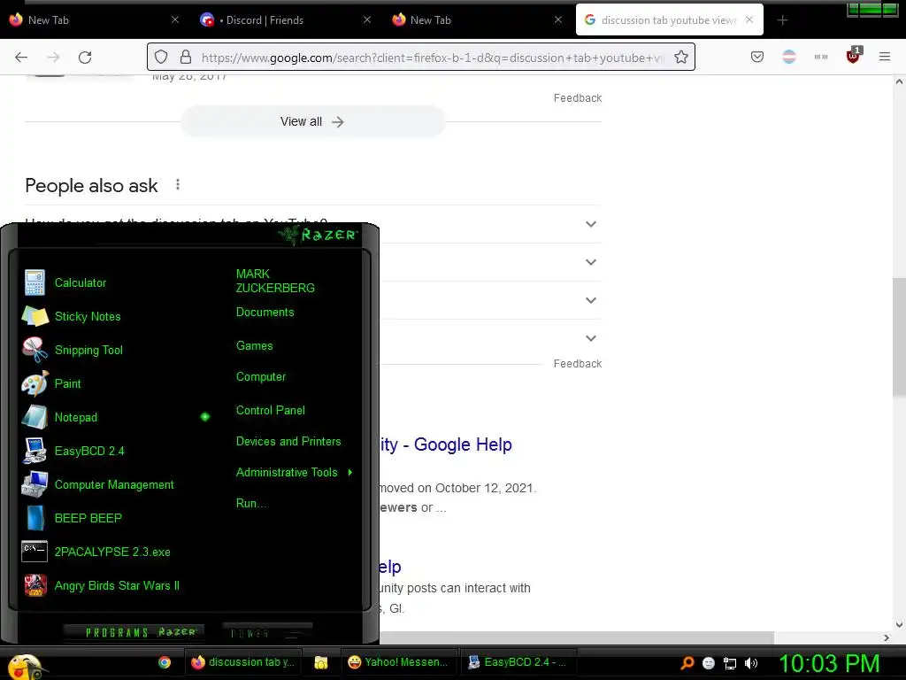Select the discussion tab youtube search tab
The image size is (906, 680).
click(669, 20)
